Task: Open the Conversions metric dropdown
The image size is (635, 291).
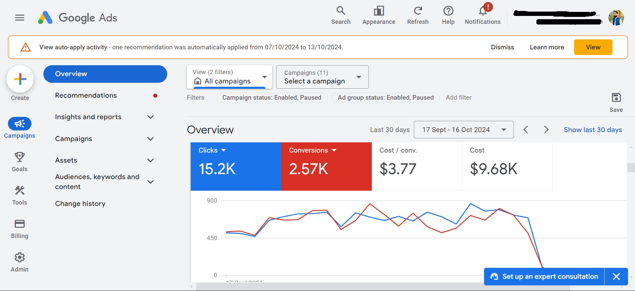Action: (x=313, y=150)
